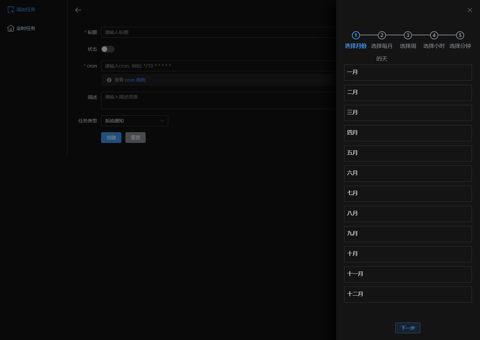Image resolution: width=480 pixels, height=340 pixels.
Task: Open the cron 规则 link
Action: (135, 80)
